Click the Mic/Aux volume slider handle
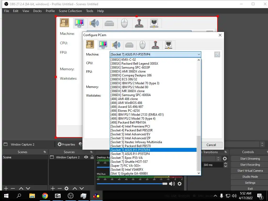268x201 pixels. tap(165, 184)
